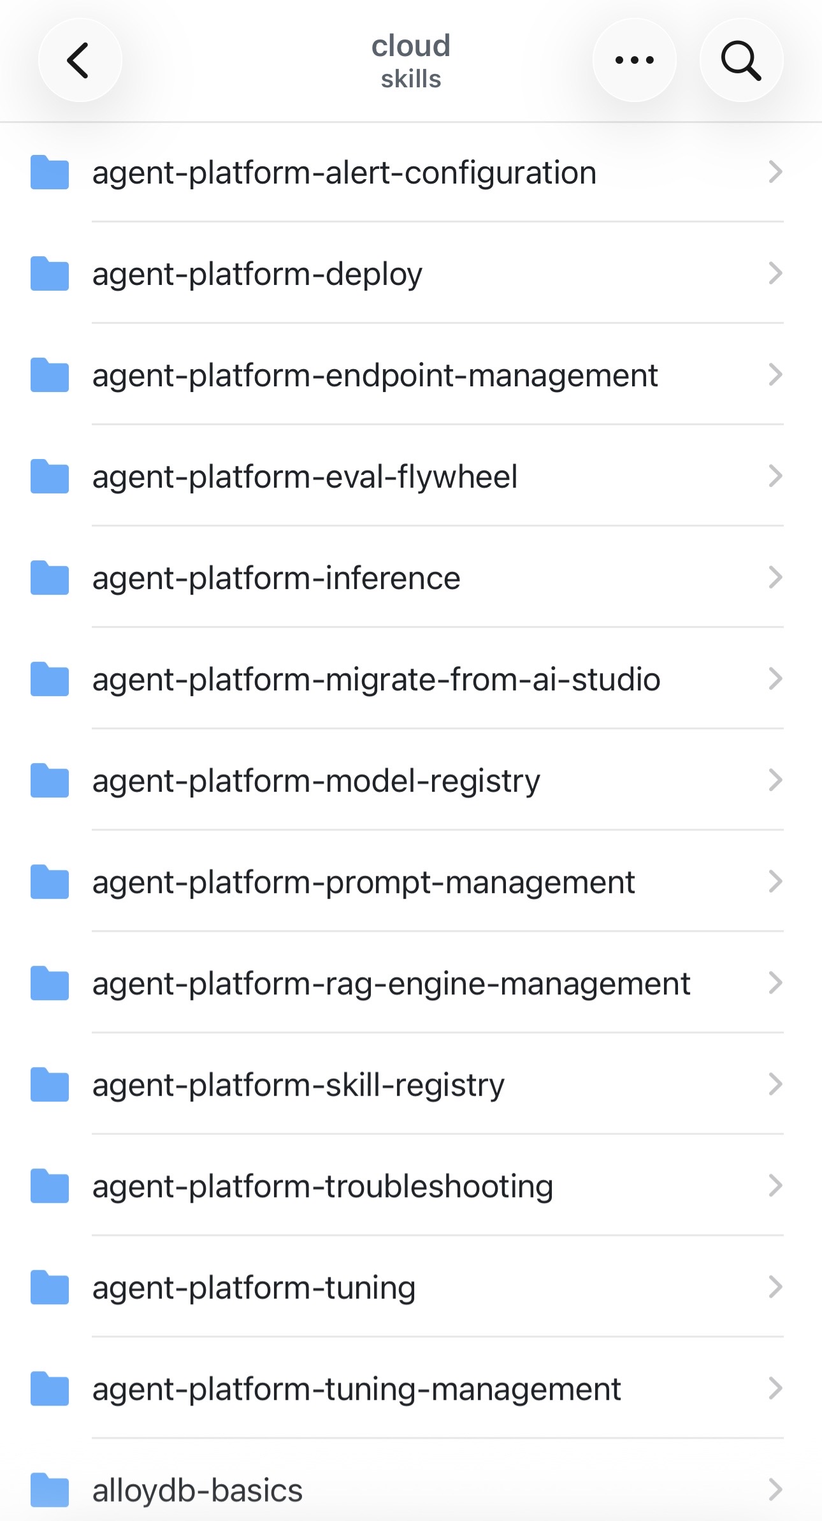Screen dimensions: 822x1521
Task: Open agent-platform-endpoint-management folder
Action: tap(411, 375)
